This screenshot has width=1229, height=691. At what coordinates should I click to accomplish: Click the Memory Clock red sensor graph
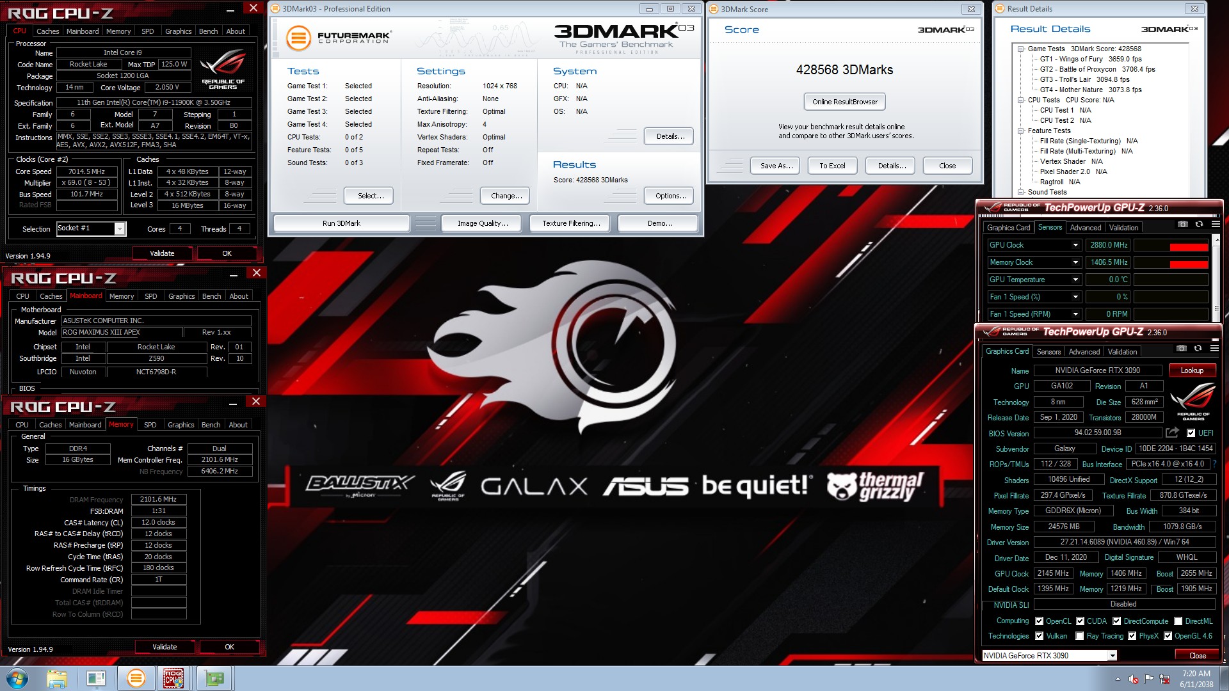click(x=1171, y=262)
